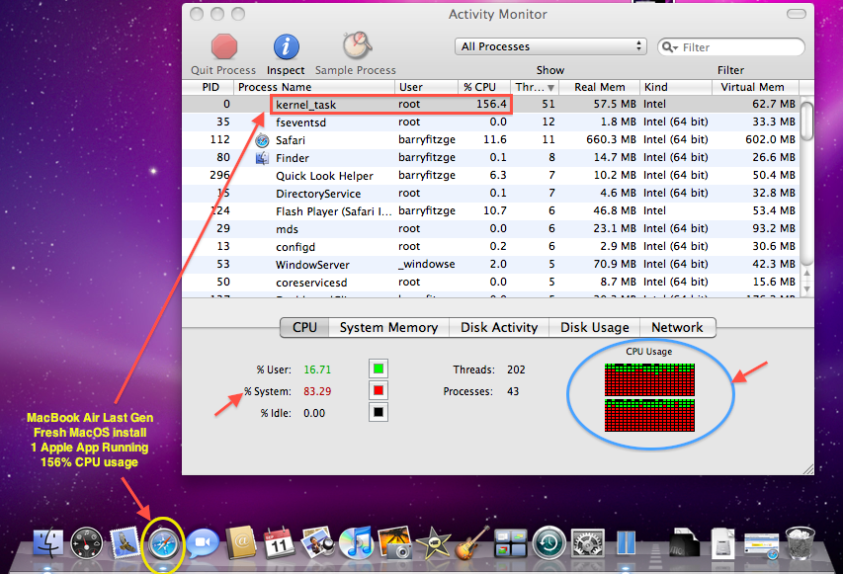Launch iPhoto from the Dock
This screenshot has width=843, height=574.
(x=394, y=542)
